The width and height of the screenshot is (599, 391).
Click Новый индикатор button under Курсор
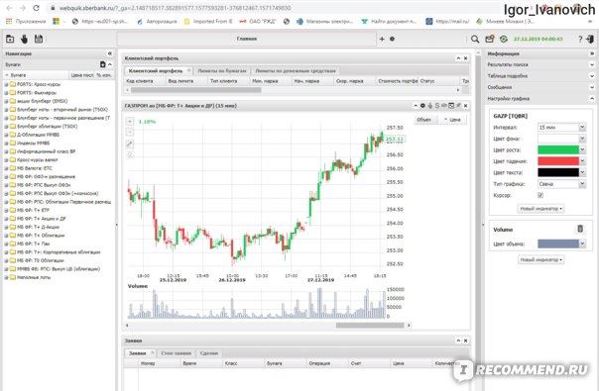coord(540,209)
